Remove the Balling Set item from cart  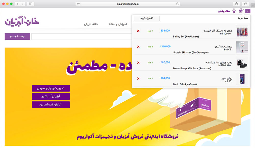pyautogui.click(x=138, y=31)
